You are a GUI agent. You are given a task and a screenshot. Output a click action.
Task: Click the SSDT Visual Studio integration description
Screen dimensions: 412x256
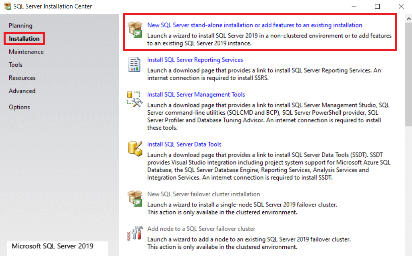[x=269, y=166]
